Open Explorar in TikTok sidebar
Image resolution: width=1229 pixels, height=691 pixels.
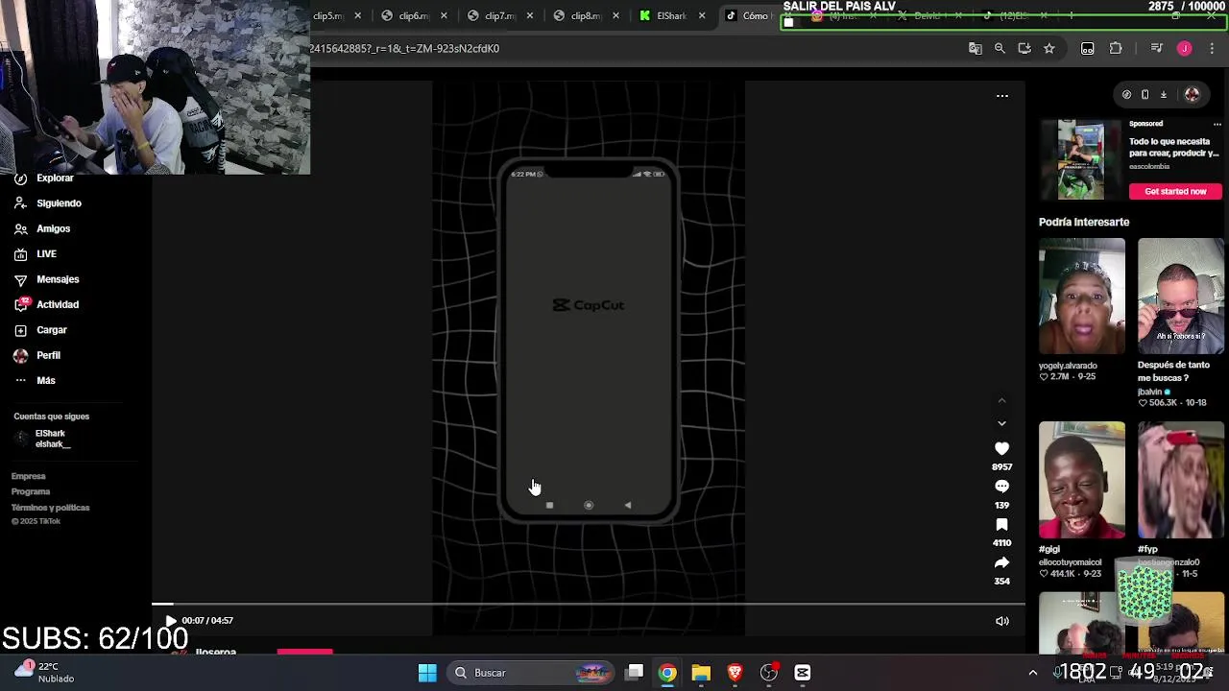point(44,179)
